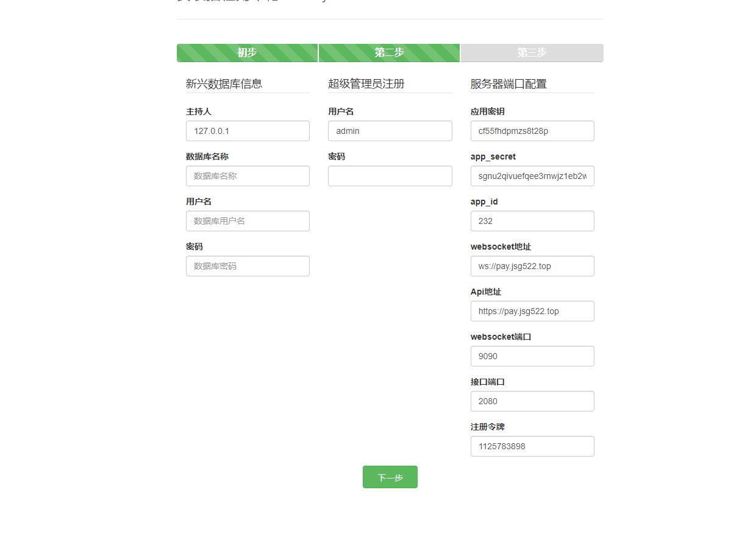
Task: Click the 接口端口 field containing 2080
Action: pos(532,401)
